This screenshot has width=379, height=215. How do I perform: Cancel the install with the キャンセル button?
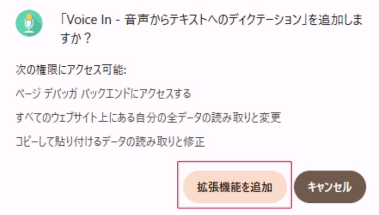(330, 187)
